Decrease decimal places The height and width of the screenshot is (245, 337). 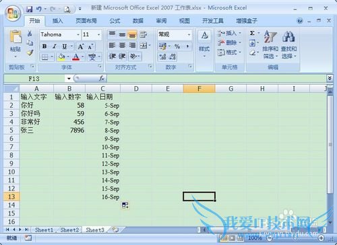click(173, 57)
